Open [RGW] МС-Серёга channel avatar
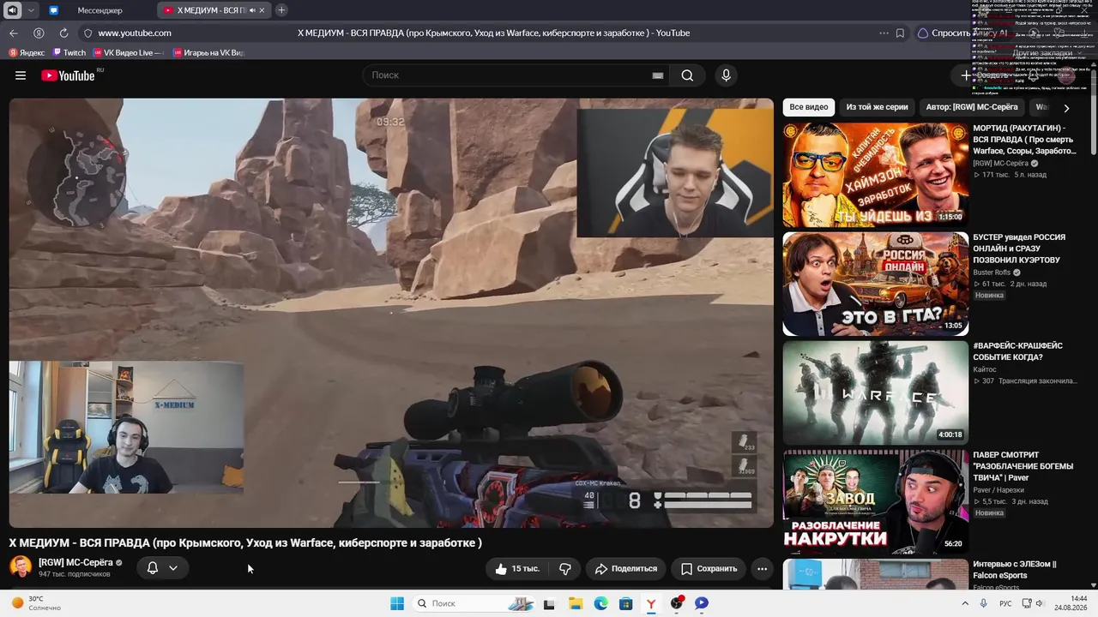 tap(21, 567)
